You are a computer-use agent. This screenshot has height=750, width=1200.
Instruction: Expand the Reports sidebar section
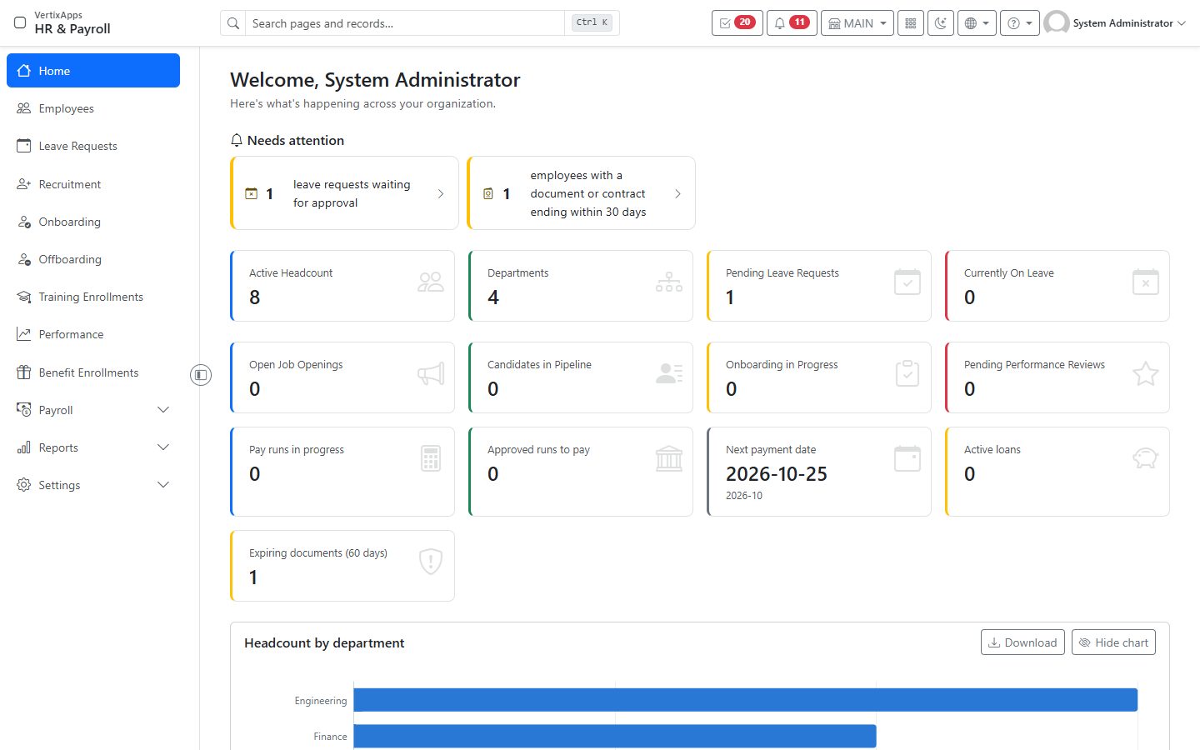[93, 447]
